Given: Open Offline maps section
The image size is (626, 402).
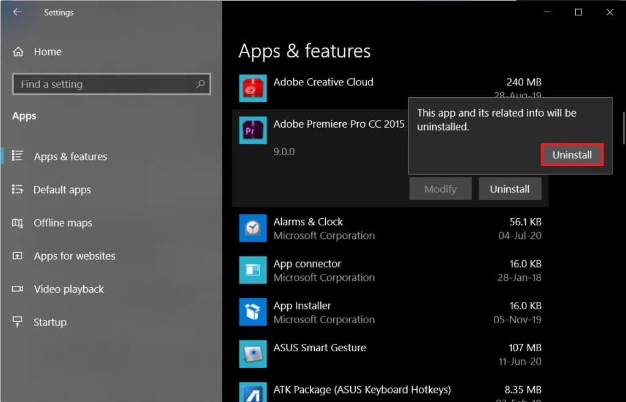Looking at the screenshot, I should pyautogui.click(x=63, y=222).
